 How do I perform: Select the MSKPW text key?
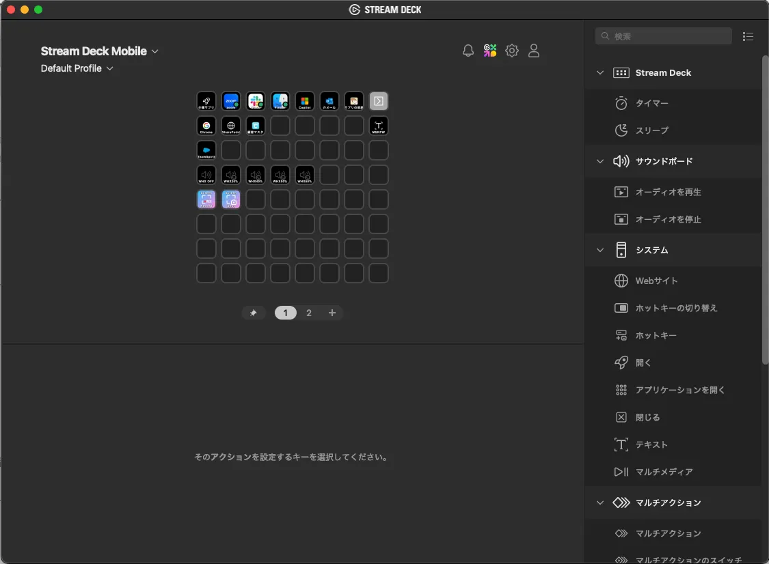point(379,126)
